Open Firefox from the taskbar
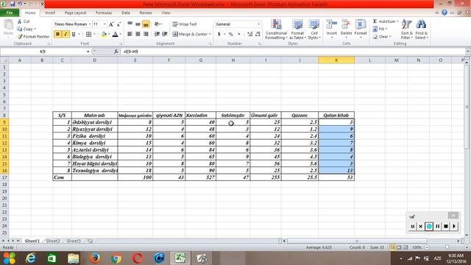Image resolution: width=471 pixels, height=265 pixels. tap(95, 258)
